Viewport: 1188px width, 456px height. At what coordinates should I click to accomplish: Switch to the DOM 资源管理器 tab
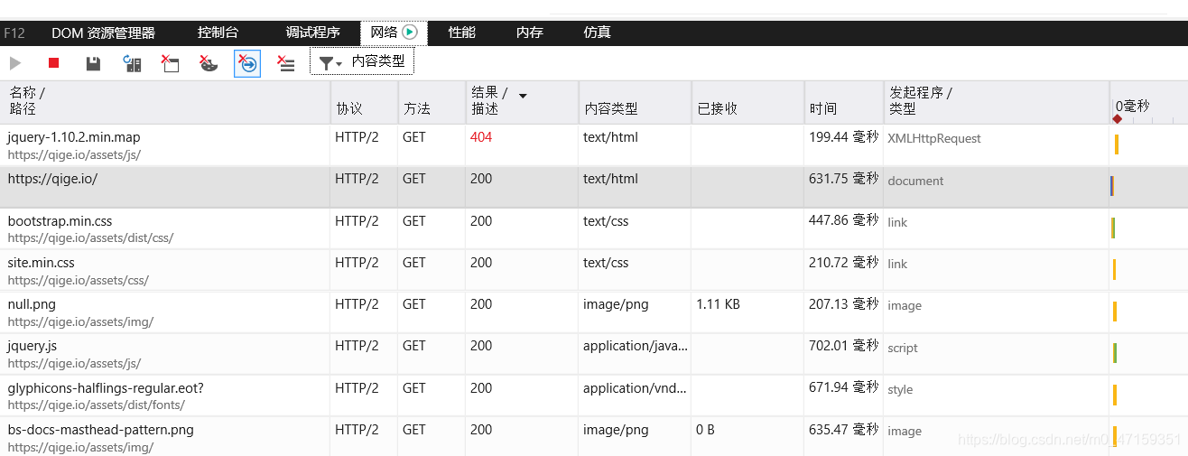click(x=103, y=33)
